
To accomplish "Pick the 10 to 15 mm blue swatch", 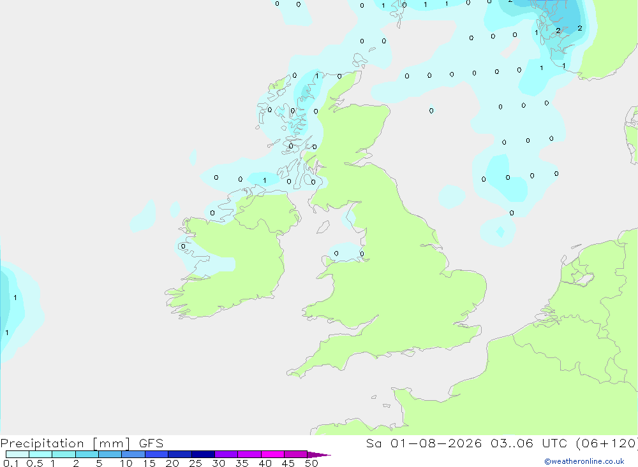I will (133, 454).
